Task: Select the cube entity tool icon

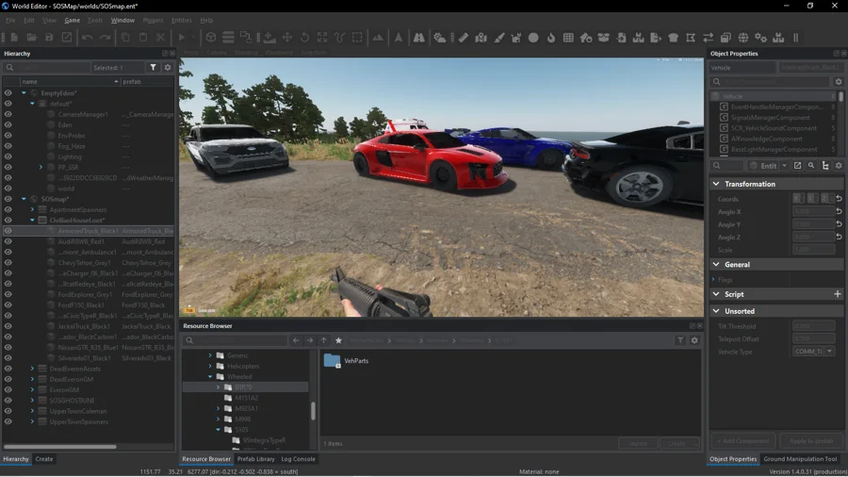Action: [211, 38]
